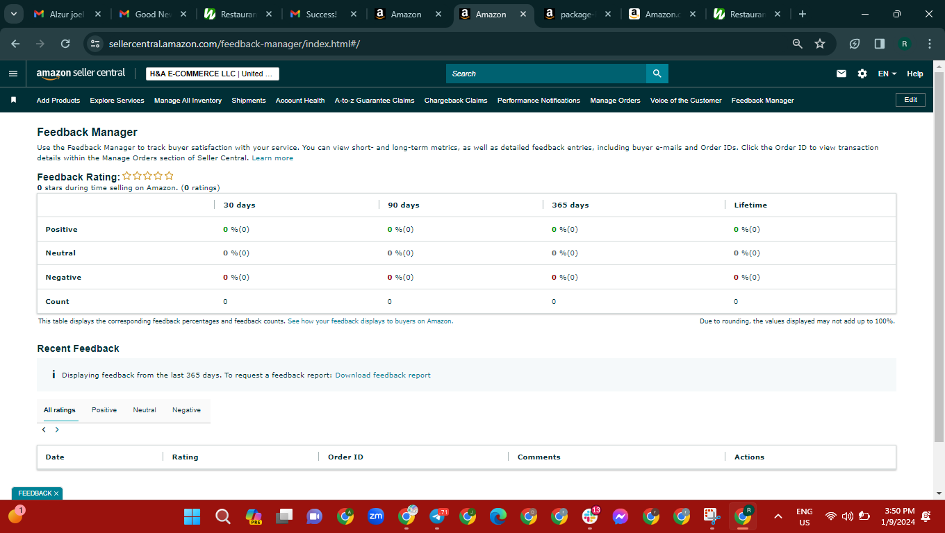Switch to the package browser tab
Screen dimensions: 945x533
click(577, 14)
